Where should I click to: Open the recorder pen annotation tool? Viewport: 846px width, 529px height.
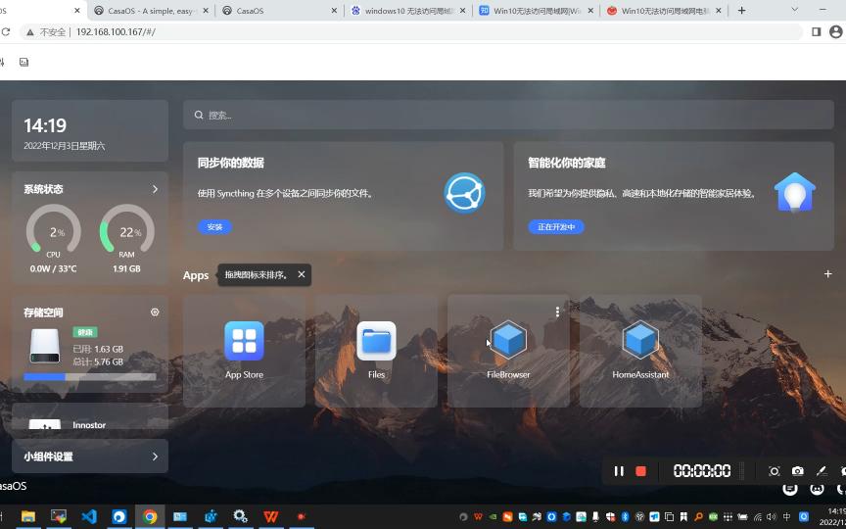point(822,471)
